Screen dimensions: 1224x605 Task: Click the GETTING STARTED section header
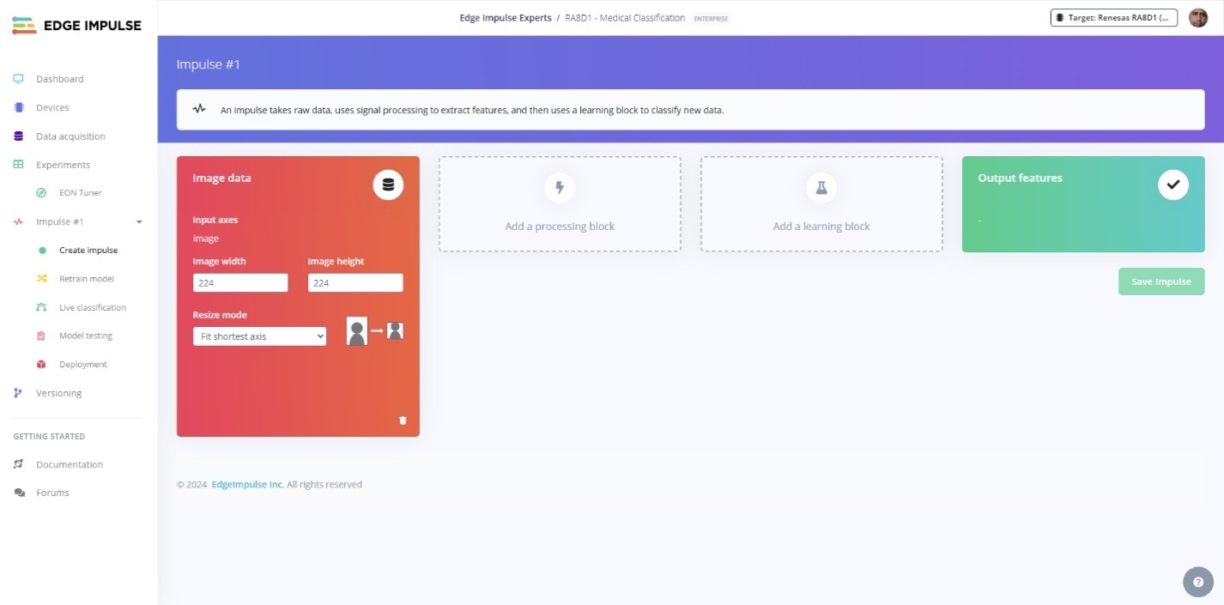49,436
